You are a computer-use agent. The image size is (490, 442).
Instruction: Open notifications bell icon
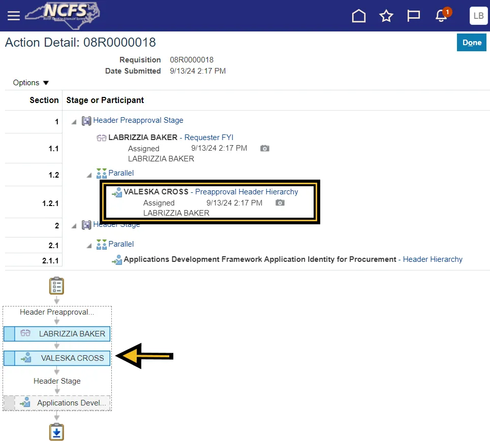(441, 16)
